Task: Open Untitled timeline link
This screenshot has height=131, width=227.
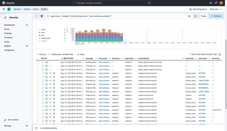Action: pos(50,128)
